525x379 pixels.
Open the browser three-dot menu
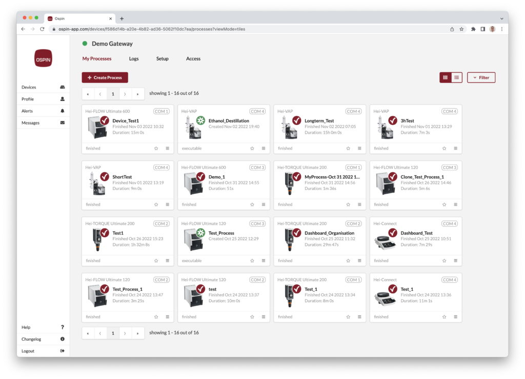point(501,29)
